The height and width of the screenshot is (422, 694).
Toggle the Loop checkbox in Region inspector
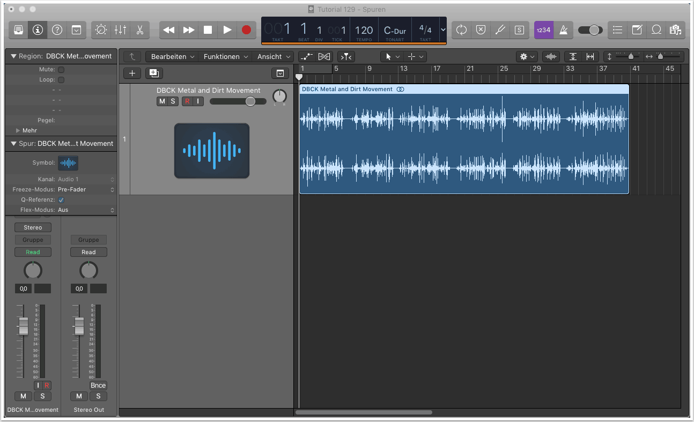[61, 80]
